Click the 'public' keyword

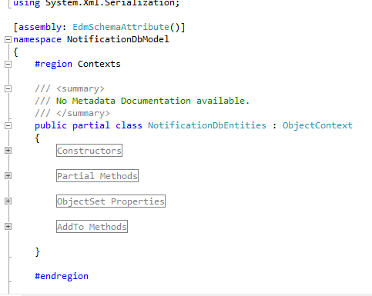coord(51,125)
